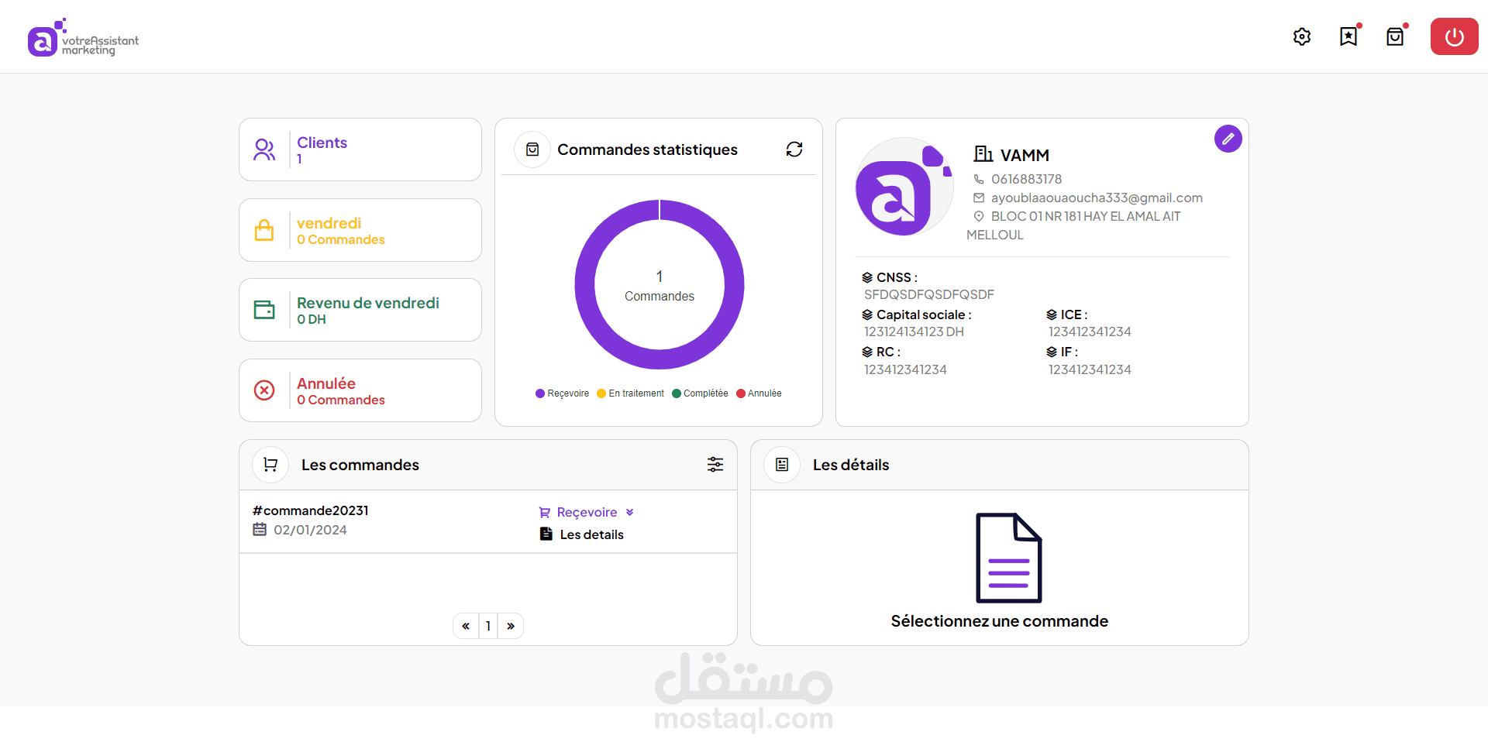Screen dimensions: 1488x749
Task: Click email ayoublaaouaoucha333@gmail.com
Action: [x=1097, y=198]
